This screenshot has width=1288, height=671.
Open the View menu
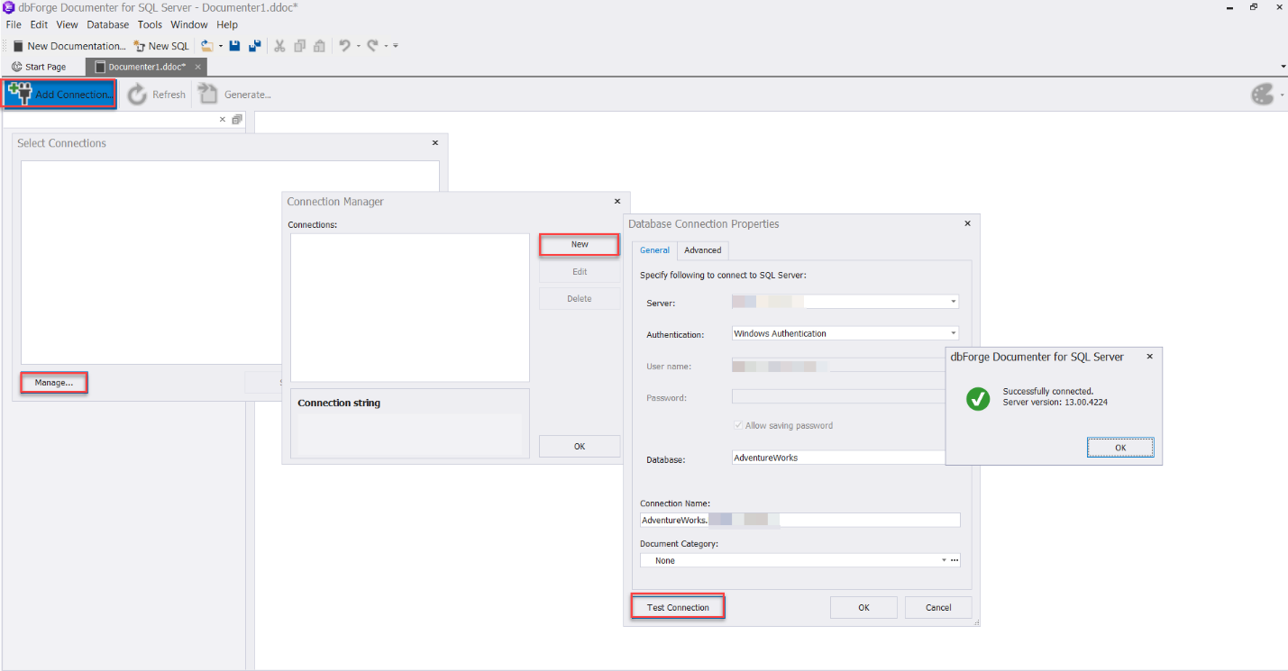[x=68, y=24]
